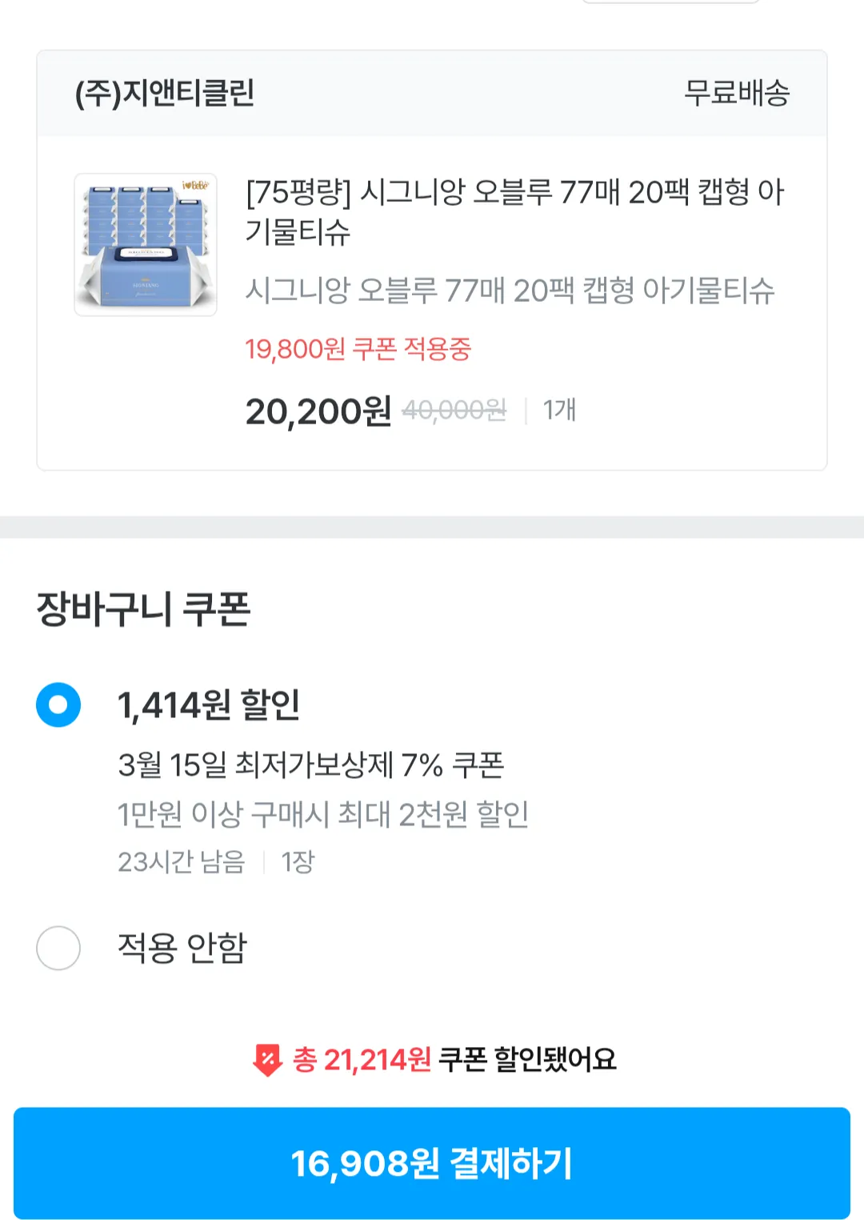Screen dimensions: 864x1220
Task: Tap the seller name (주)지앤티클린
Action: click(x=165, y=94)
